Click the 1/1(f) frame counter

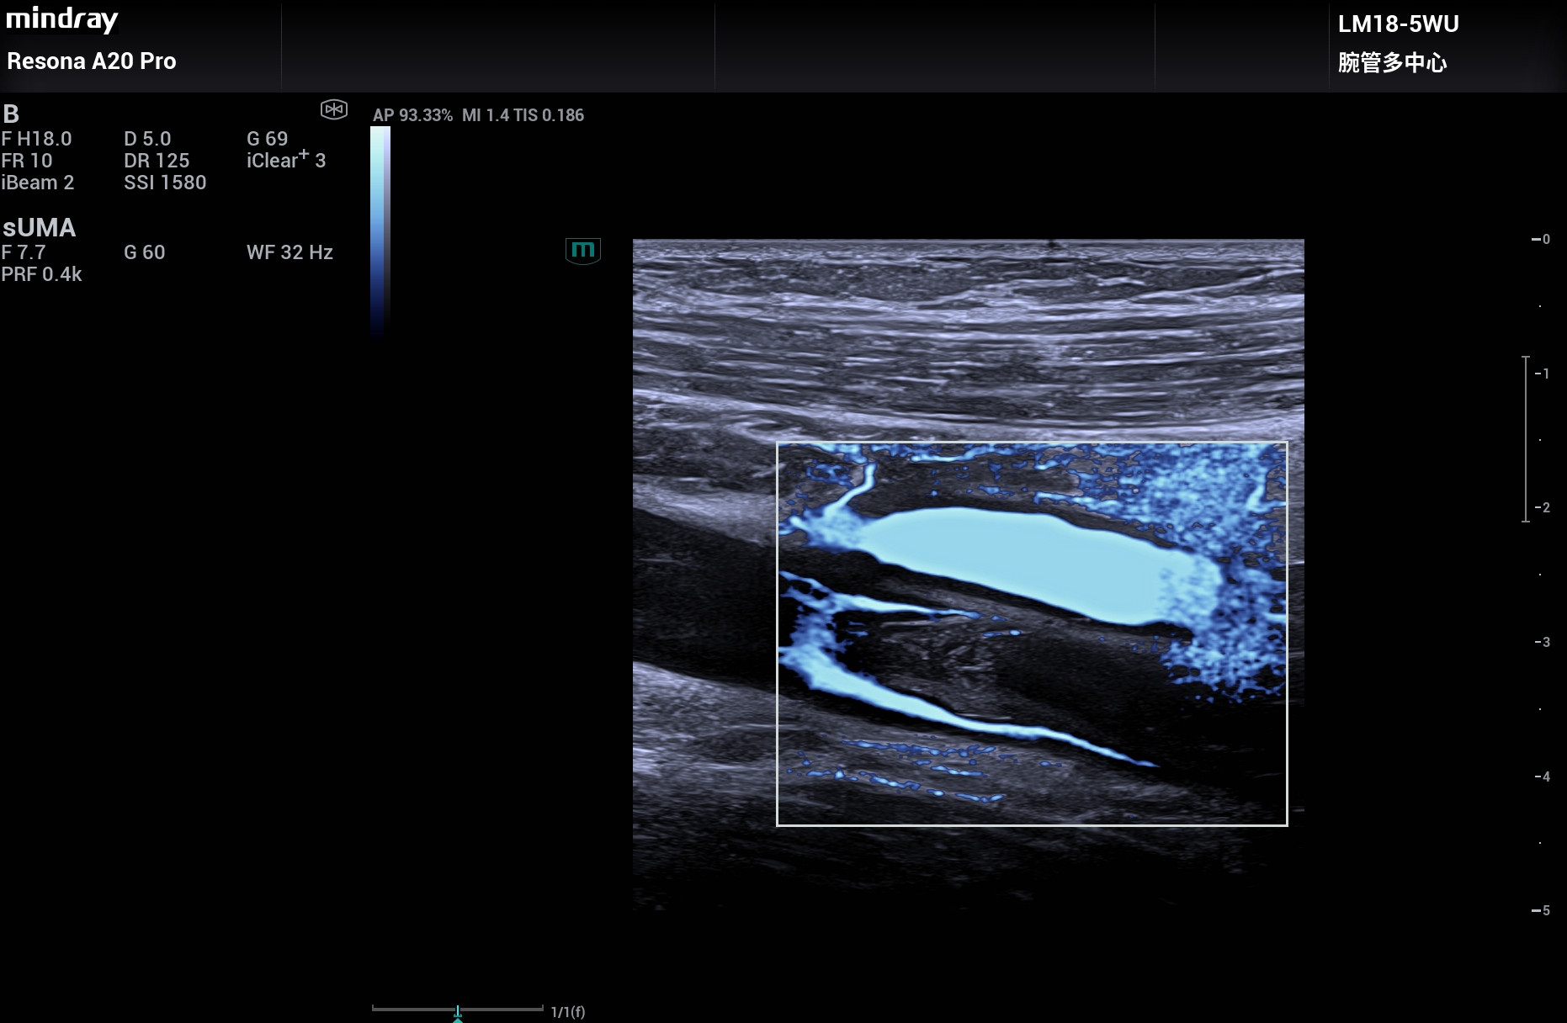click(x=567, y=1012)
